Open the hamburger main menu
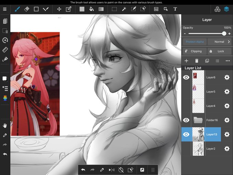Screen dimensions: 233x175 point(5,9)
